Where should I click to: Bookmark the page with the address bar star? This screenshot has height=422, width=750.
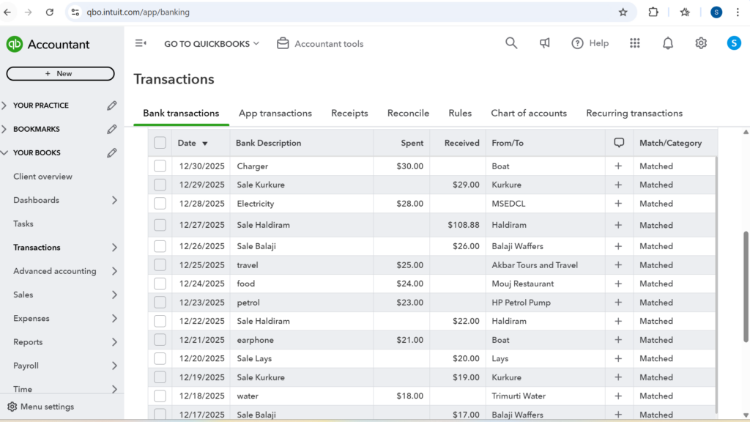(623, 12)
